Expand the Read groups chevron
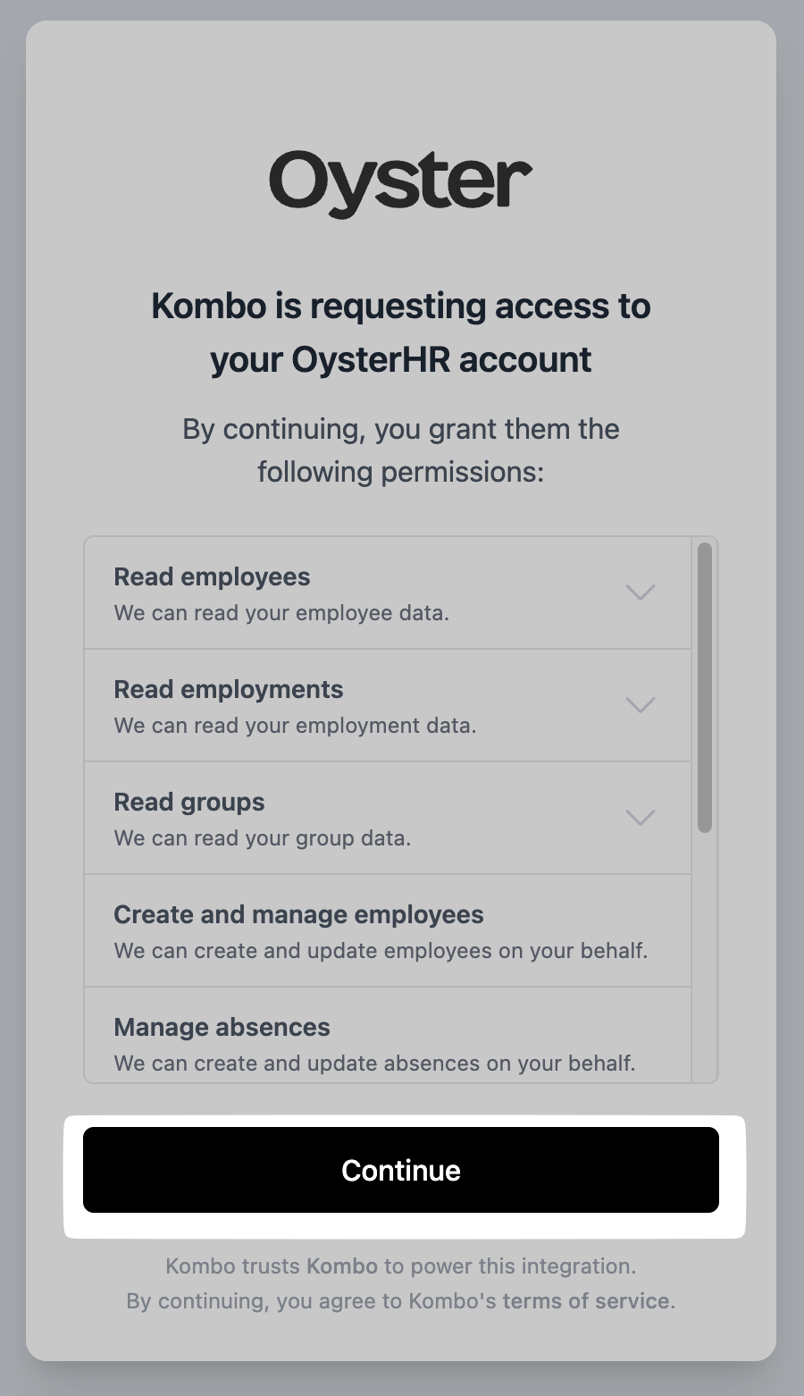Image resolution: width=804 pixels, height=1396 pixels. coord(641,818)
